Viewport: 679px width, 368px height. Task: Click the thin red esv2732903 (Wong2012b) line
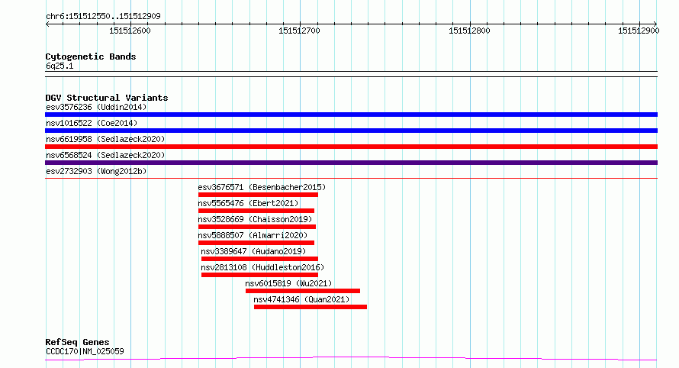(x=351, y=178)
